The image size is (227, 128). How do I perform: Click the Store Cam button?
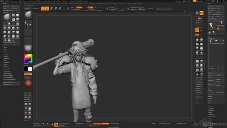(37, 124)
